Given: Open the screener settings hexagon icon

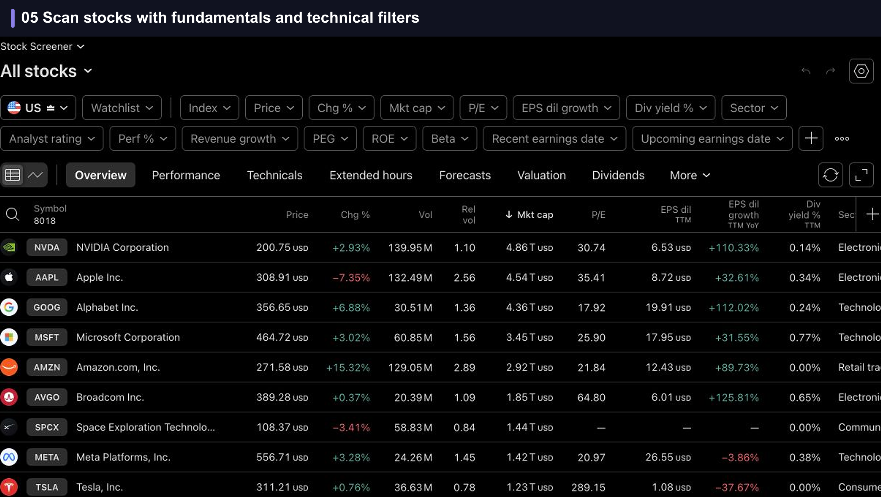Looking at the screenshot, I should coord(861,71).
